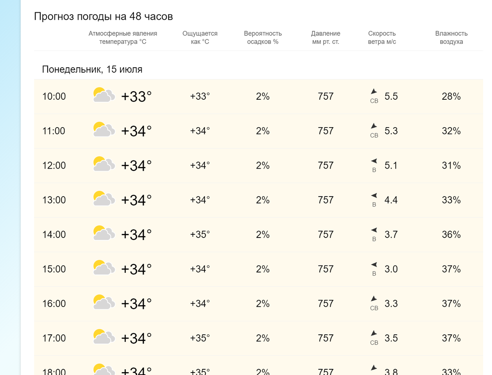Screen dimensions: 492x375
Task: Click the 'Прогноз погоды на 48 часов' title
Action: point(103,16)
